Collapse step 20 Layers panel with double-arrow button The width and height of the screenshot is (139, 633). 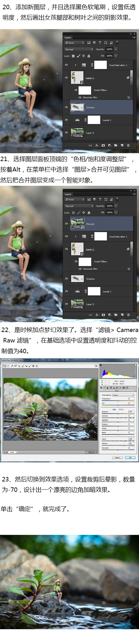[x=131, y=34]
